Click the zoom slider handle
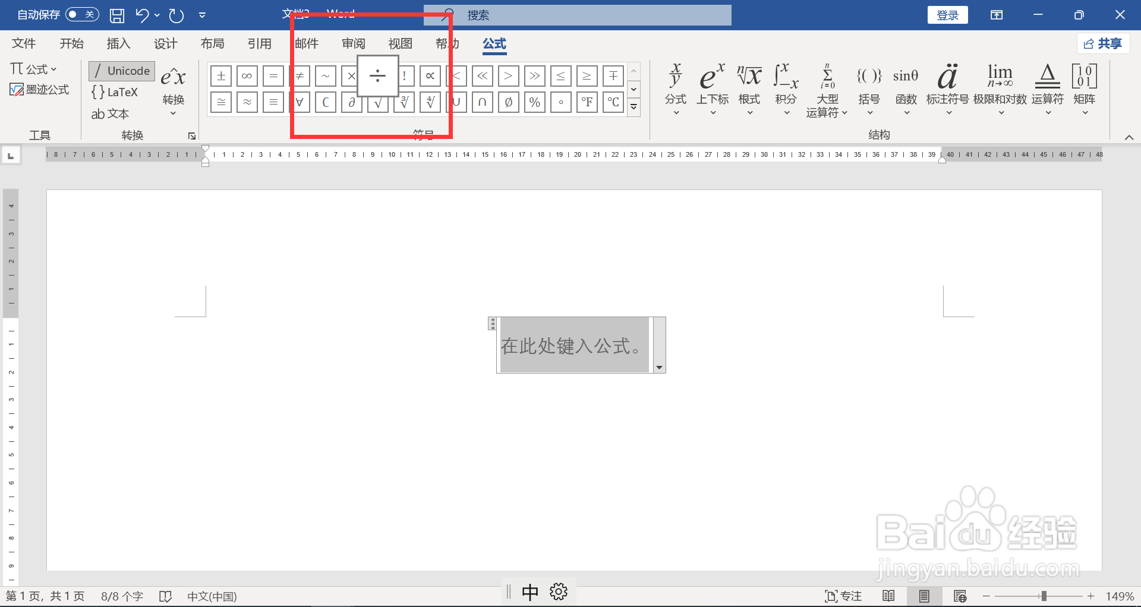The width and height of the screenshot is (1141, 607). coord(1044,596)
